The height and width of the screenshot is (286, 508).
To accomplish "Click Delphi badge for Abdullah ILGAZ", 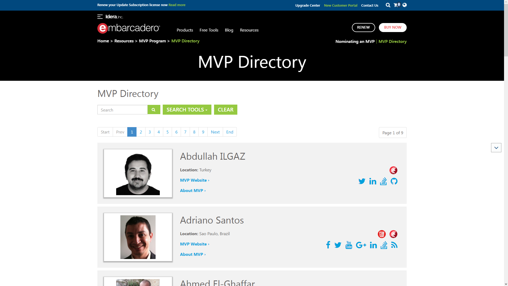I will coord(393,170).
